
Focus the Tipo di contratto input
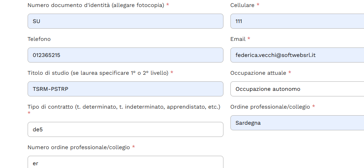pyautogui.click(x=125, y=130)
